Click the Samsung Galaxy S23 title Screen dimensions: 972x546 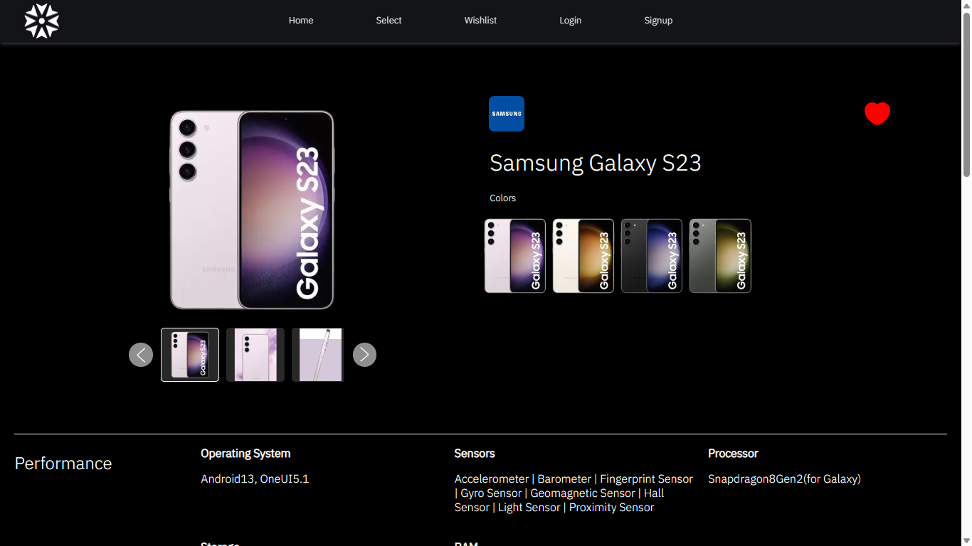tap(596, 163)
